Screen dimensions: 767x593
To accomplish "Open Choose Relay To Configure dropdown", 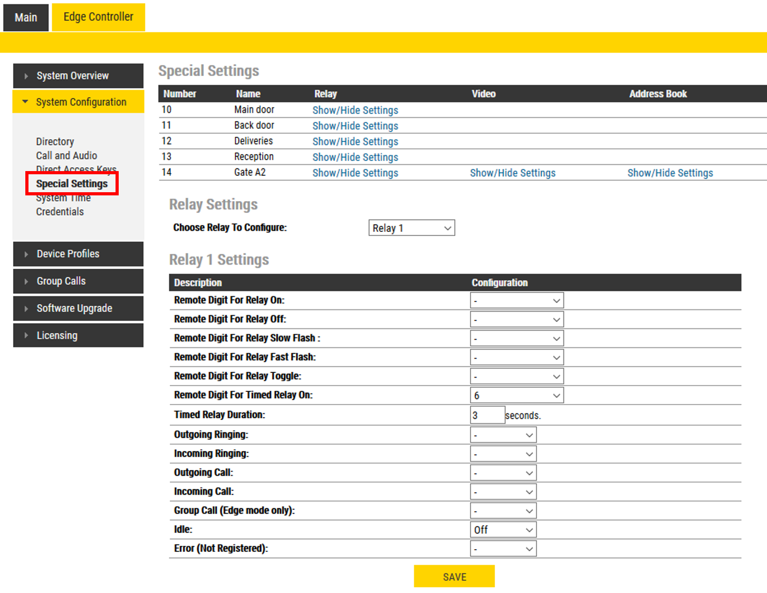I will coord(411,228).
